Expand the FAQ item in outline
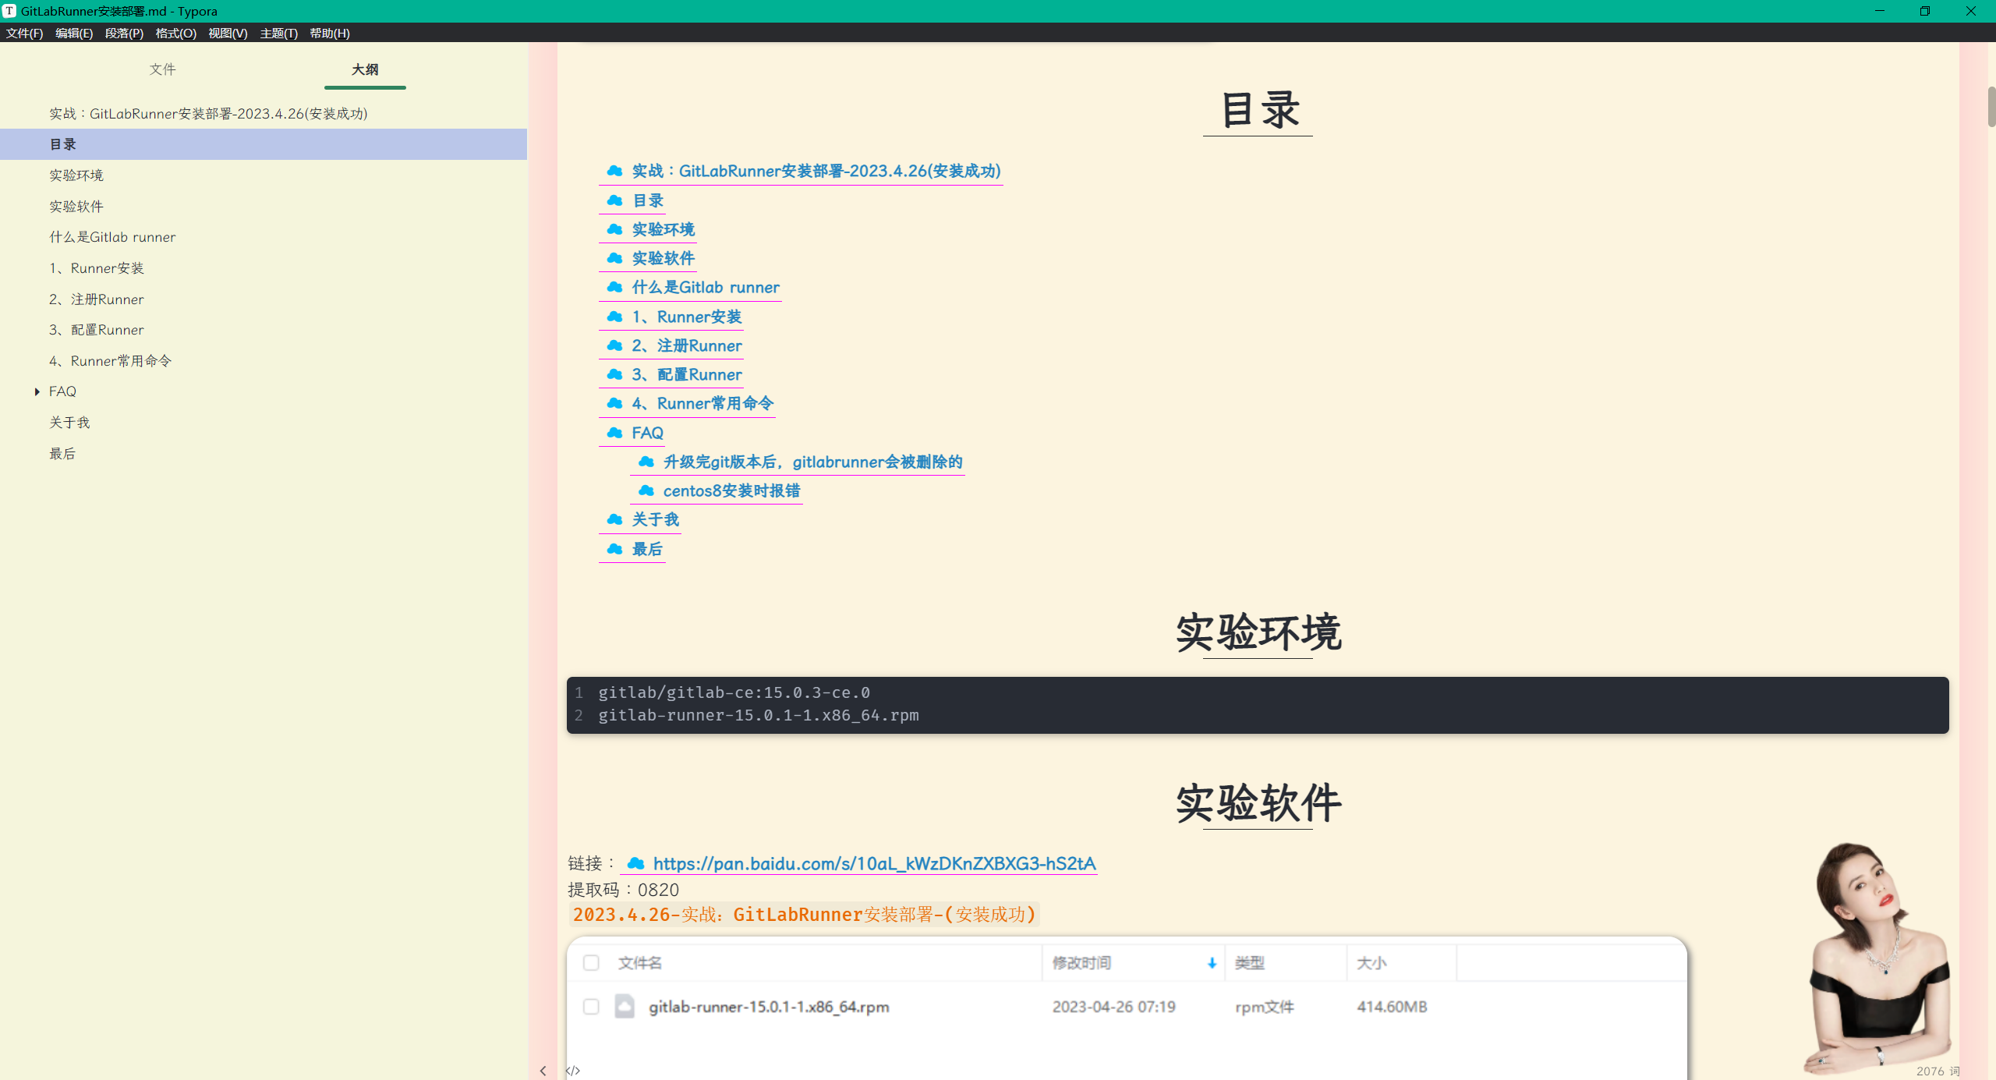Image resolution: width=1996 pixels, height=1080 pixels. click(37, 391)
